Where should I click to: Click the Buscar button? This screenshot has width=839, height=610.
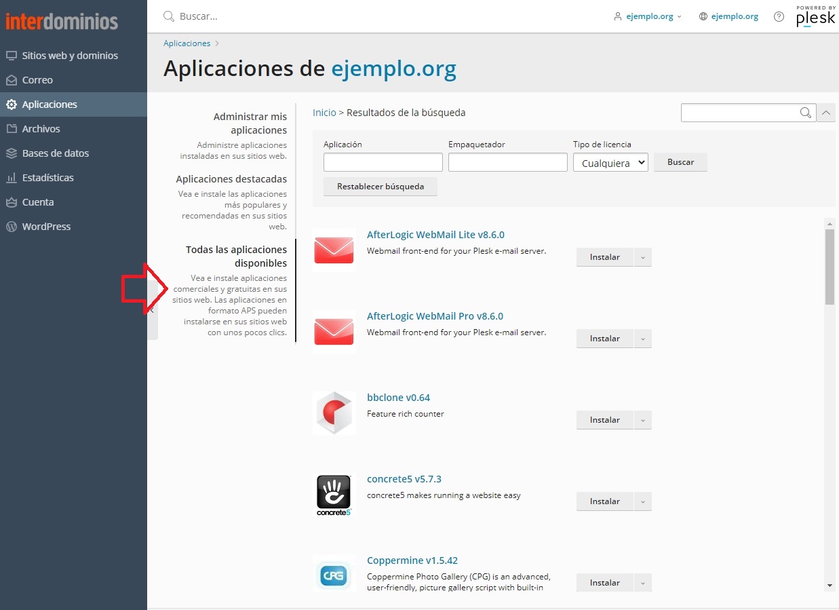680,162
